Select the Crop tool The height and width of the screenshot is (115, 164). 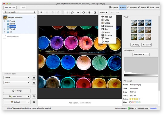[67, 12]
